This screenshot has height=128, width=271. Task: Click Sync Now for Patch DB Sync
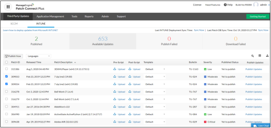pyautogui.click(x=263, y=30)
